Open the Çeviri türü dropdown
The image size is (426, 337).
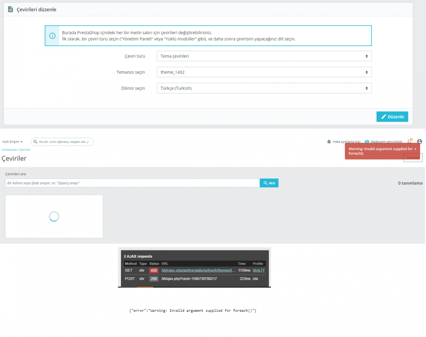tap(264, 56)
